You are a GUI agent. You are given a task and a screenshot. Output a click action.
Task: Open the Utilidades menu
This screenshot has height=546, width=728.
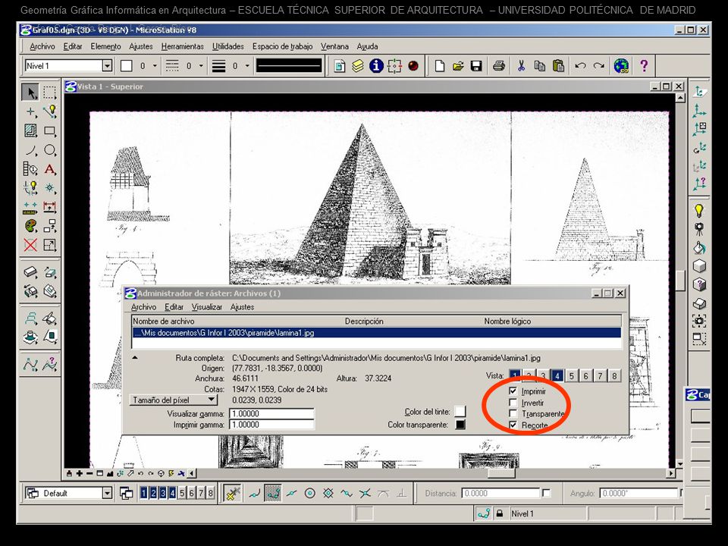point(228,46)
